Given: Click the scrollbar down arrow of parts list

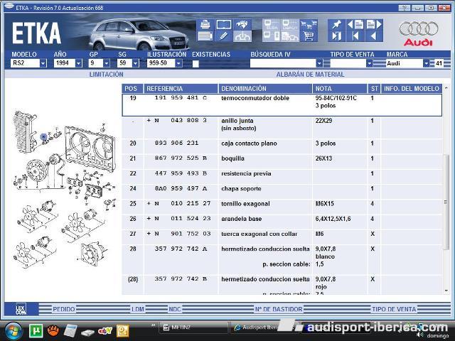Looking at the screenshot, I should [x=446, y=291].
